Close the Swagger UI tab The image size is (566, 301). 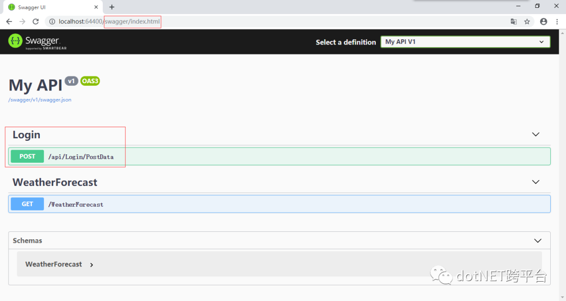pos(96,7)
